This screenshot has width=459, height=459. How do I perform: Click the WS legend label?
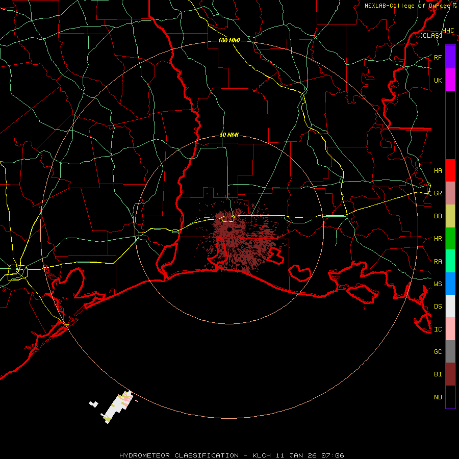click(438, 284)
